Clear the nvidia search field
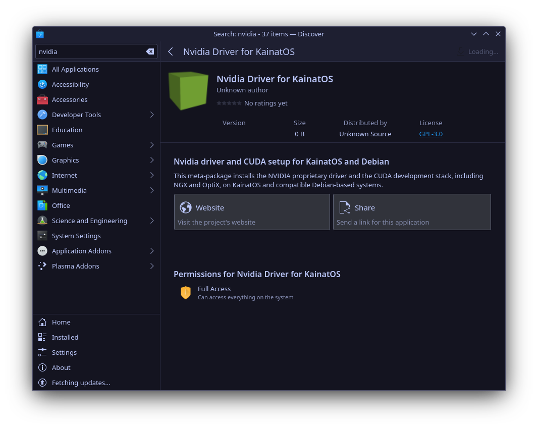This screenshot has height=429, width=538. tap(150, 51)
